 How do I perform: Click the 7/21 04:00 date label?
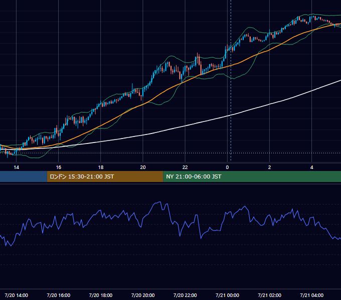[x=311, y=295]
